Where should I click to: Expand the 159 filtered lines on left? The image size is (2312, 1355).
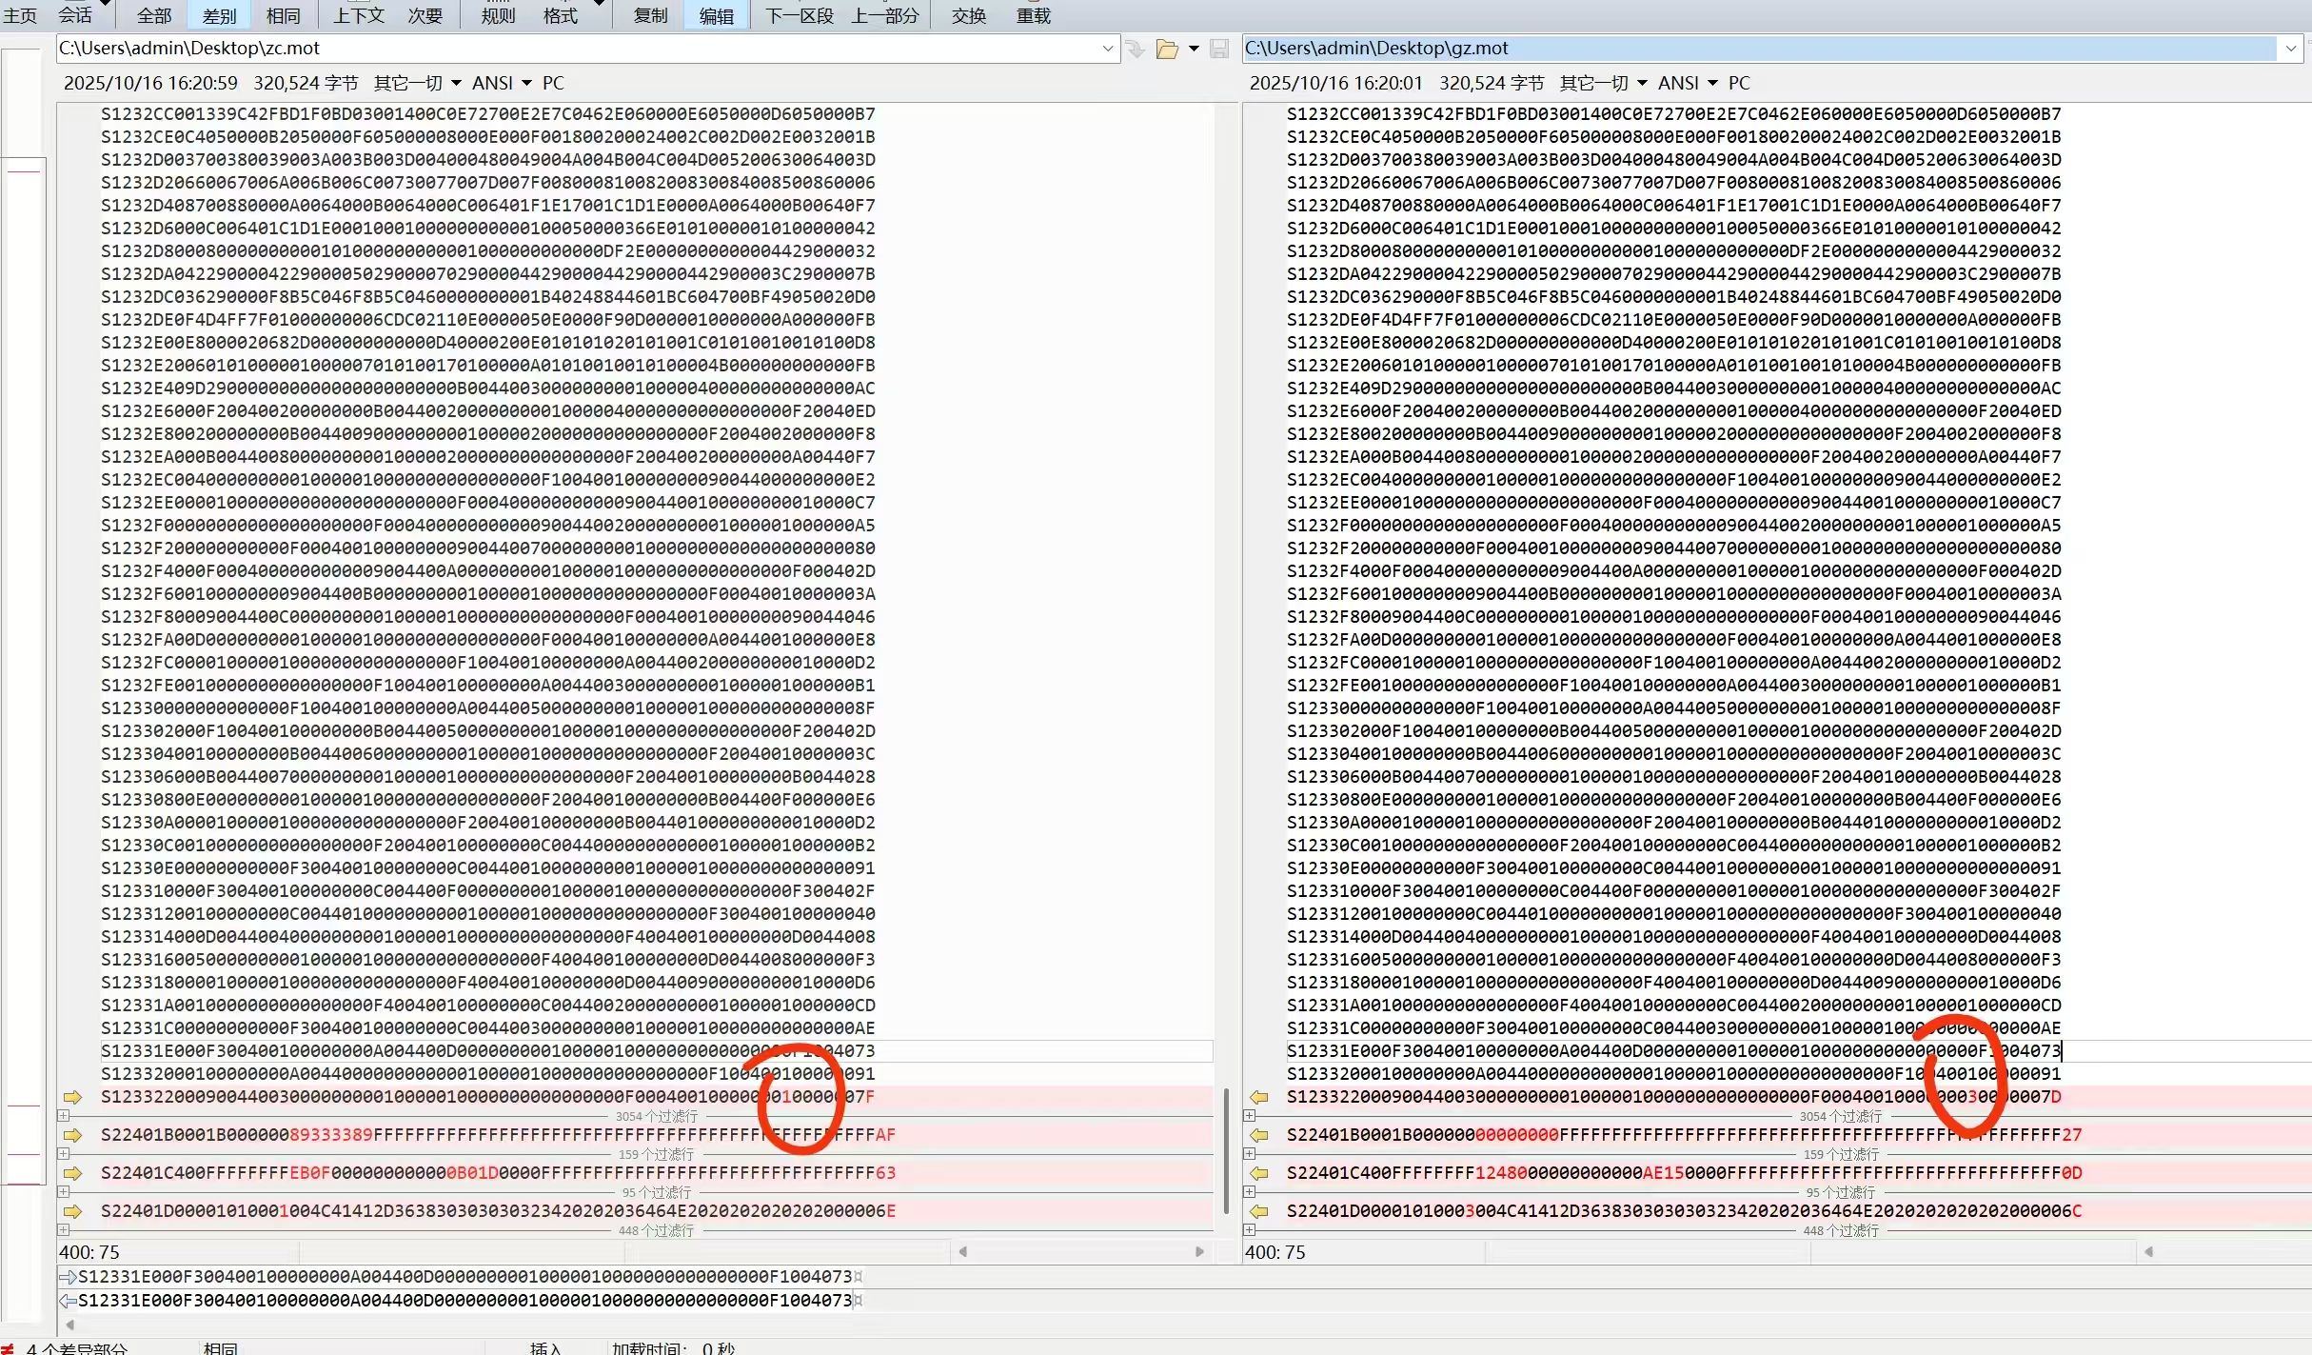63,1154
